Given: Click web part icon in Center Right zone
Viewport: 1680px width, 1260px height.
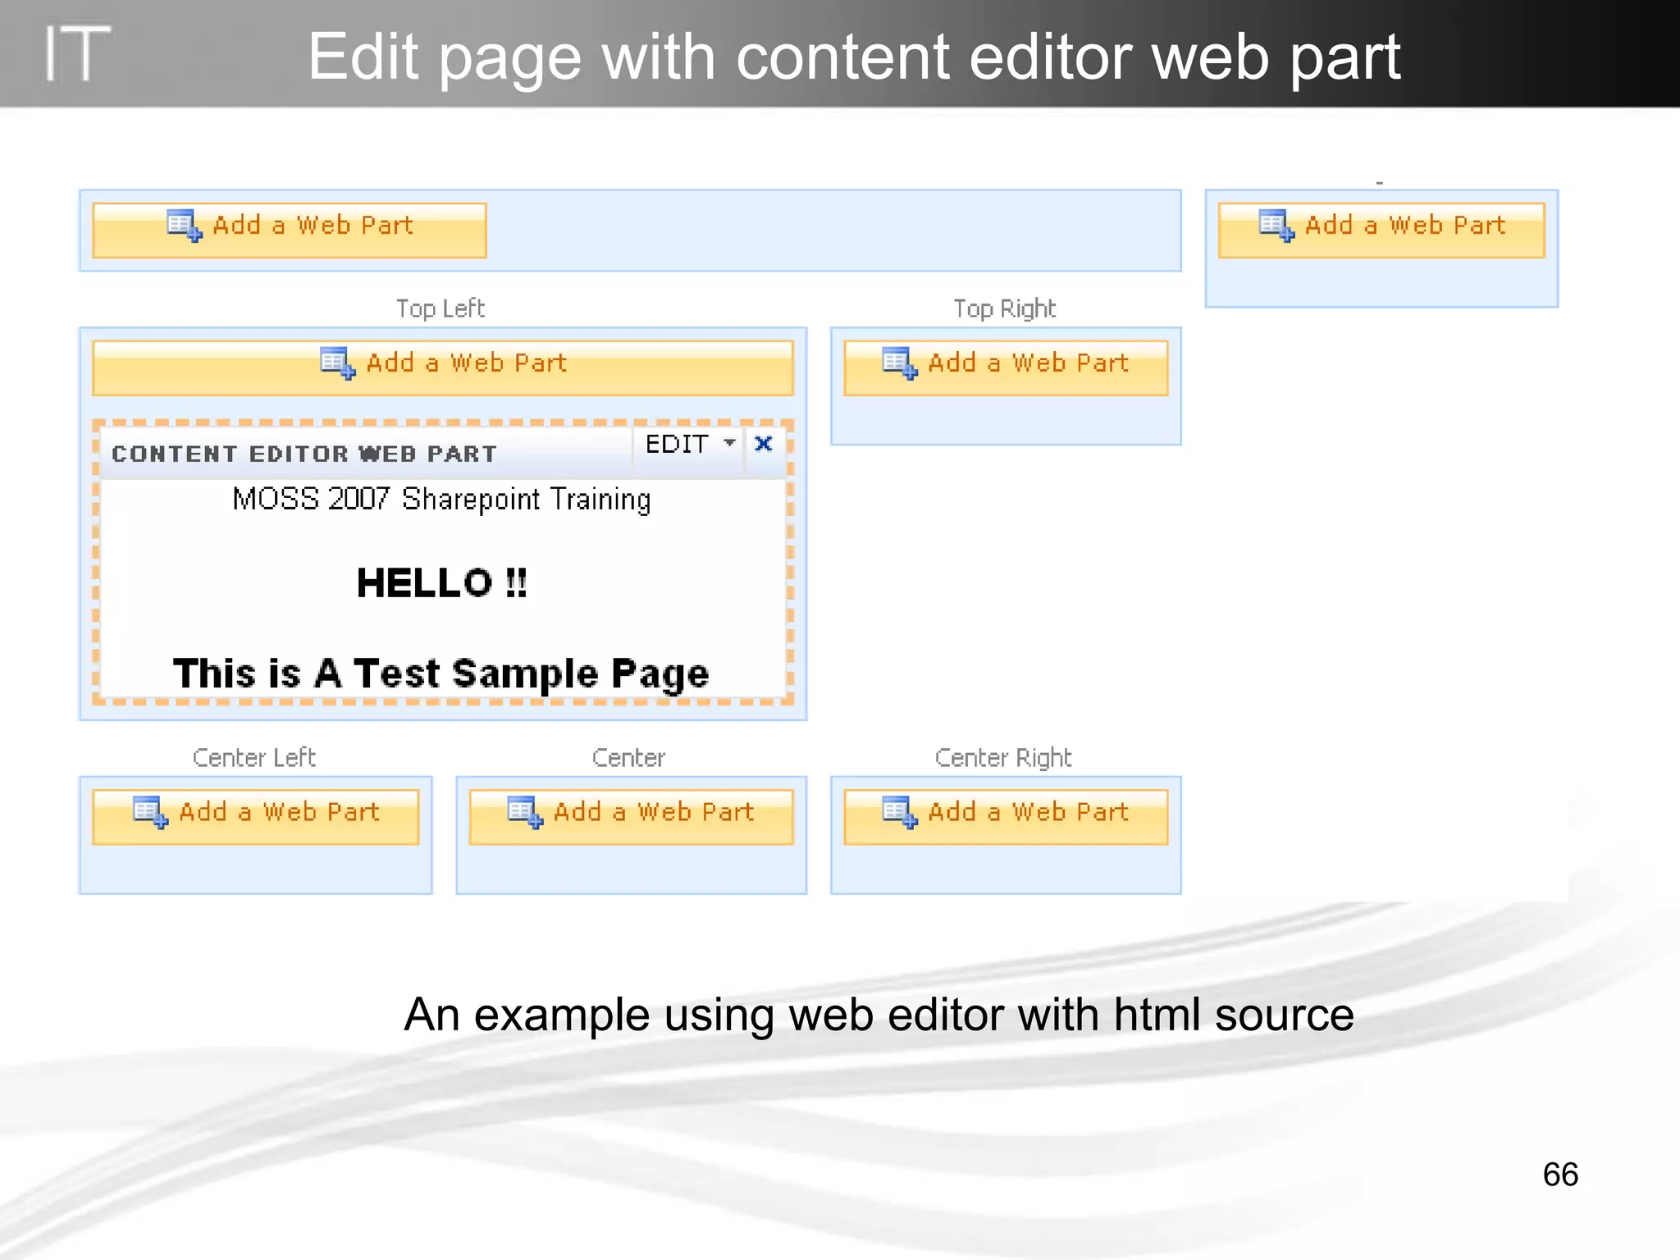Looking at the screenshot, I should pyautogui.click(x=899, y=812).
